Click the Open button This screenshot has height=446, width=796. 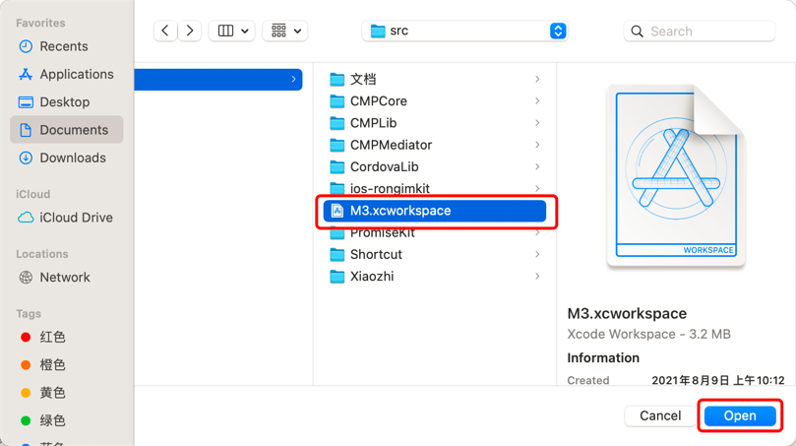pyautogui.click(x=740, y=415)
